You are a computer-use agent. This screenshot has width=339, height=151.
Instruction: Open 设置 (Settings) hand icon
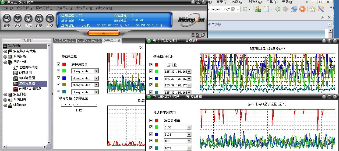pos(39,18)
